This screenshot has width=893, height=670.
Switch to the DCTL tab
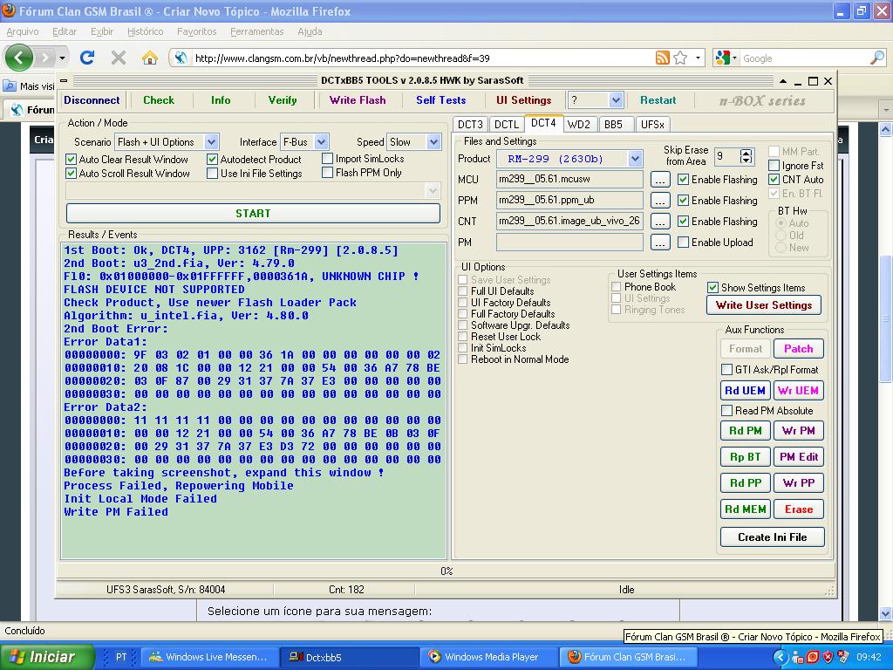click(507, 124)
